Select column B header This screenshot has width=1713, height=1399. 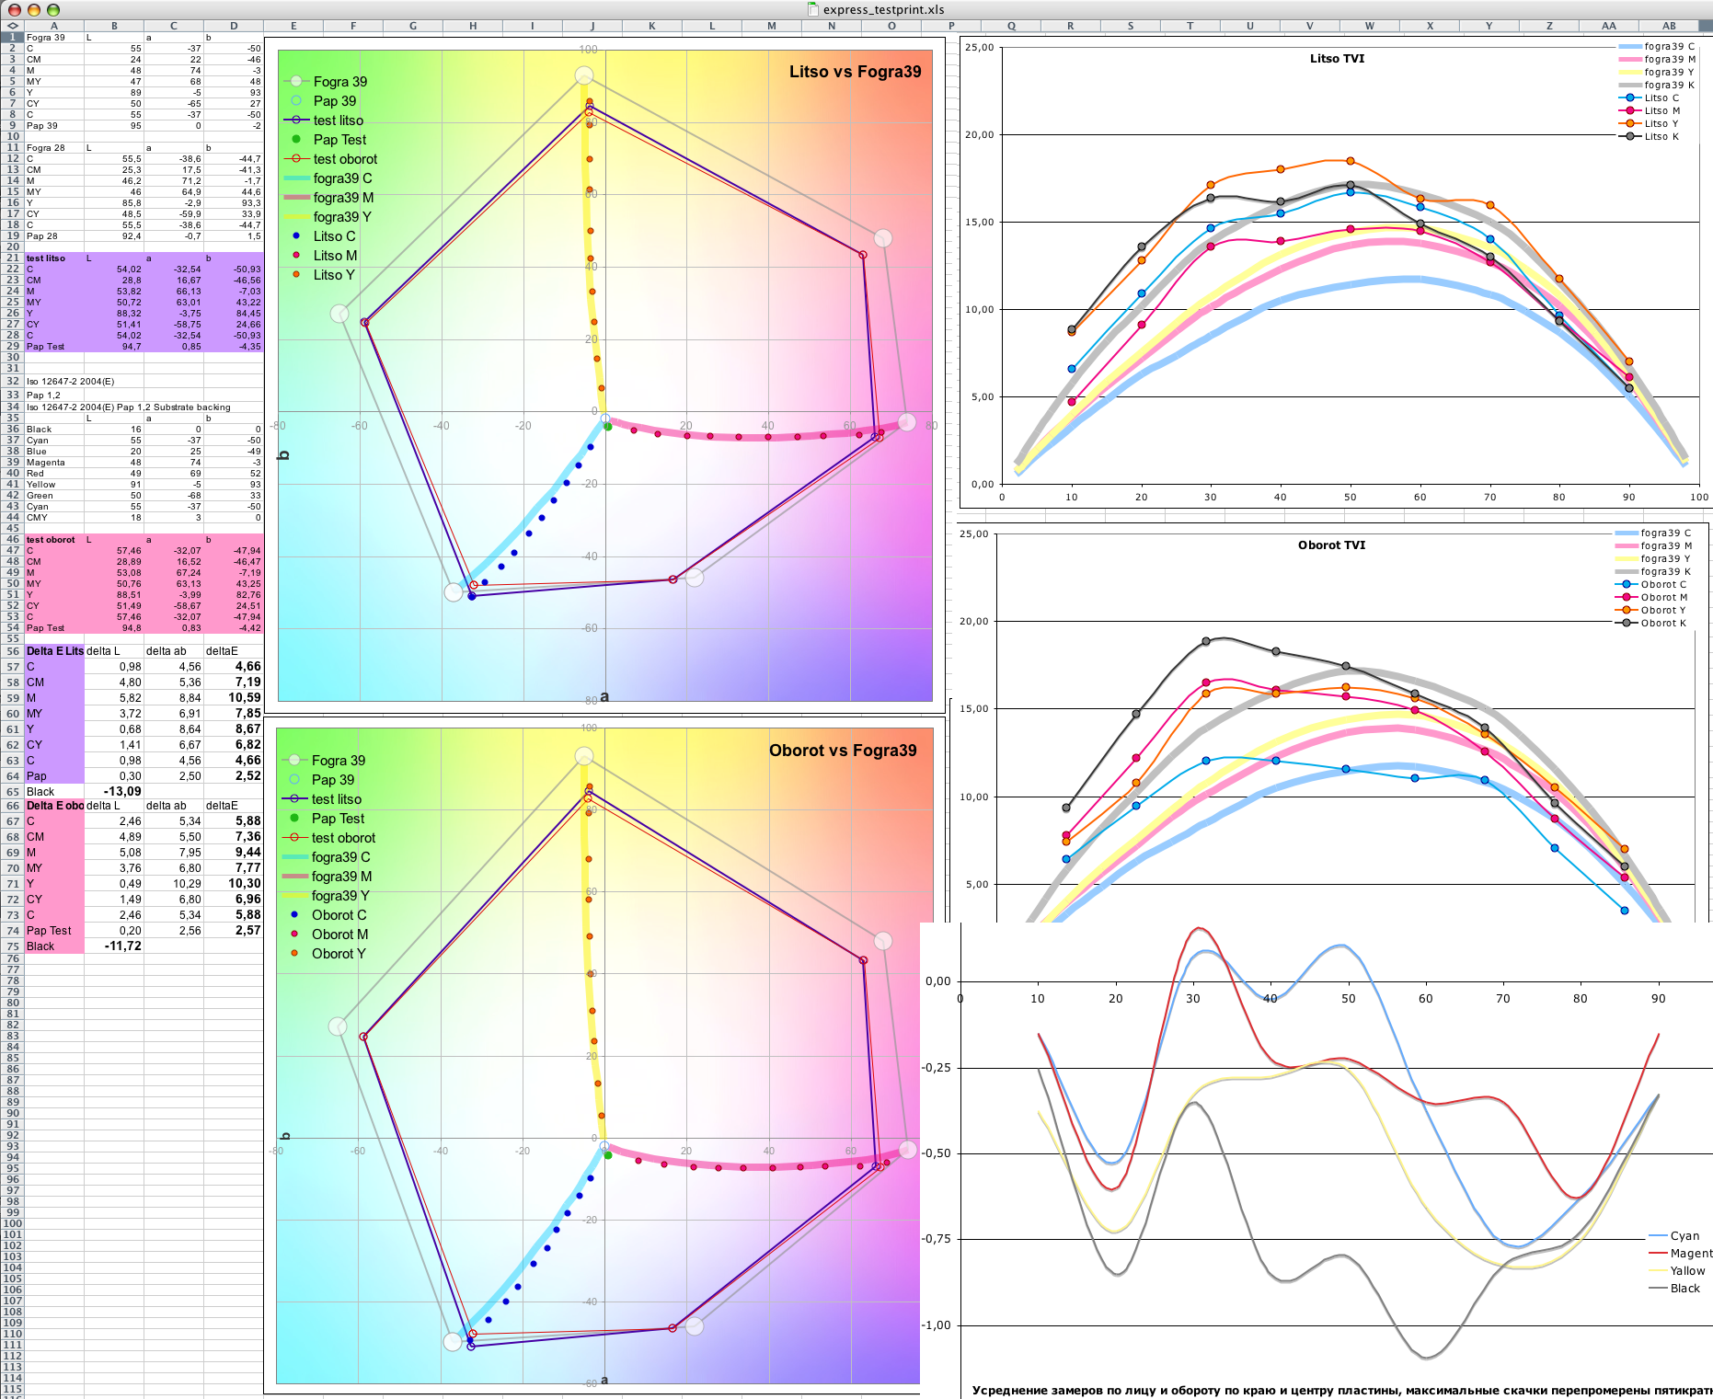[114, 26]
